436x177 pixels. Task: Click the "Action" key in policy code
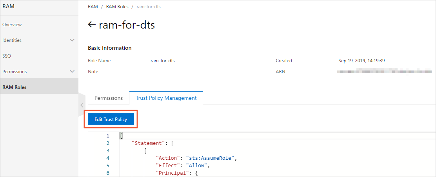[167, 158]
